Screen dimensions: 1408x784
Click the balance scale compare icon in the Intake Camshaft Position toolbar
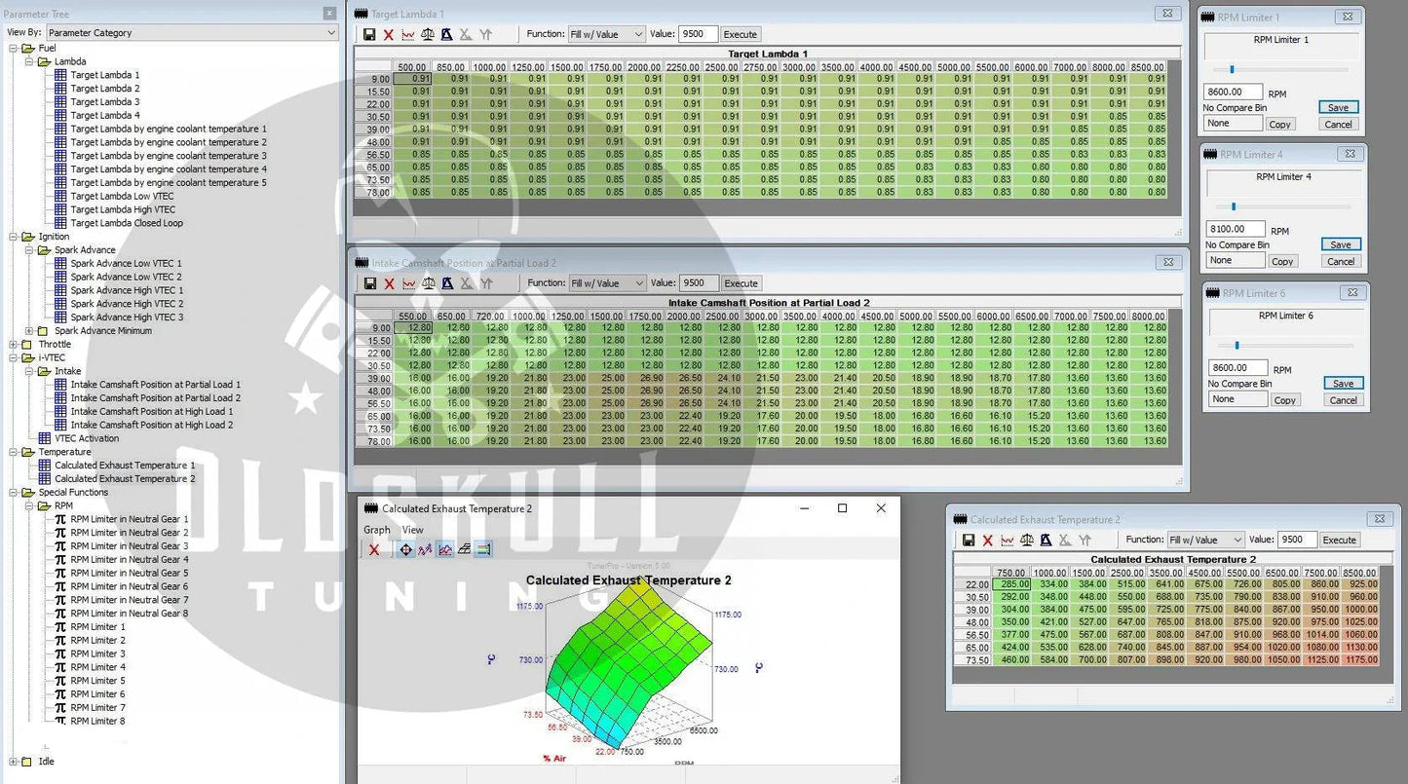428,283
